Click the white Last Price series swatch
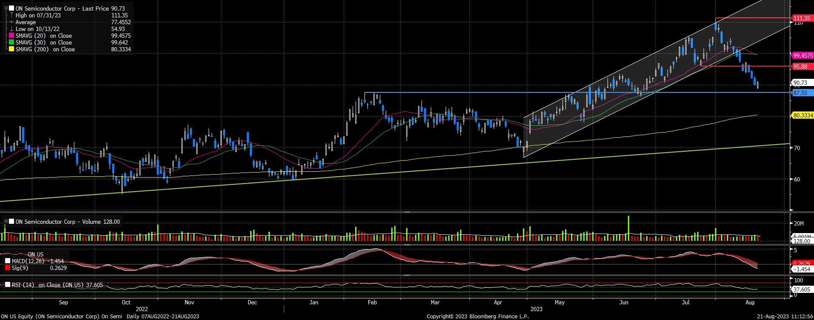This screenshot has width=814, height=320. coord(11,8)
